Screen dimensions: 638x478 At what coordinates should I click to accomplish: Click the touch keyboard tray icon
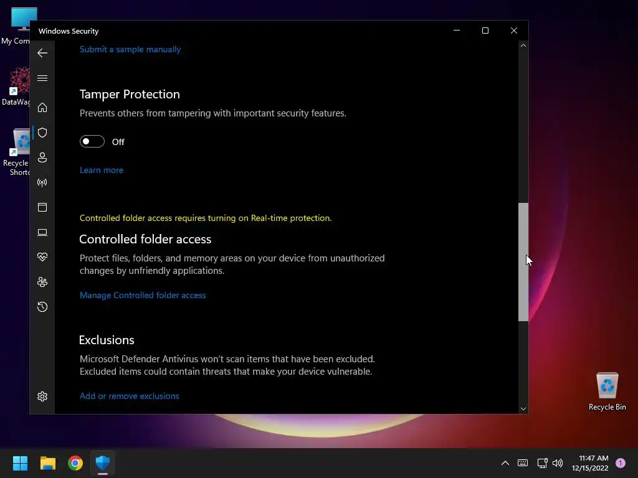[523, 463]
